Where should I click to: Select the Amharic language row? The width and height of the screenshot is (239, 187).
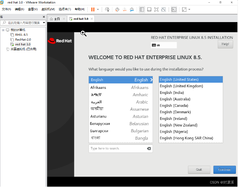click(x=121, y=95)
